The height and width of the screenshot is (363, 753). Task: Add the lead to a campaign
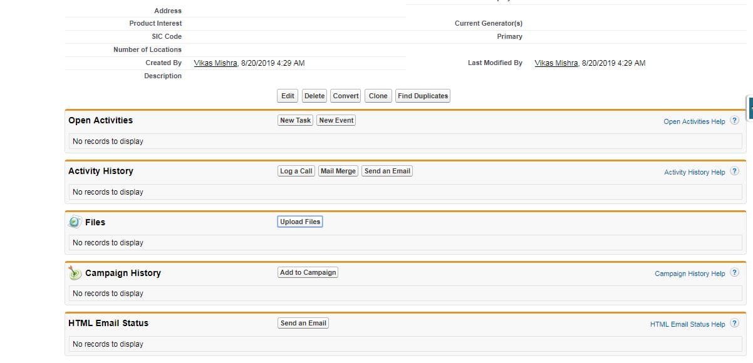[x=308, y=272]
